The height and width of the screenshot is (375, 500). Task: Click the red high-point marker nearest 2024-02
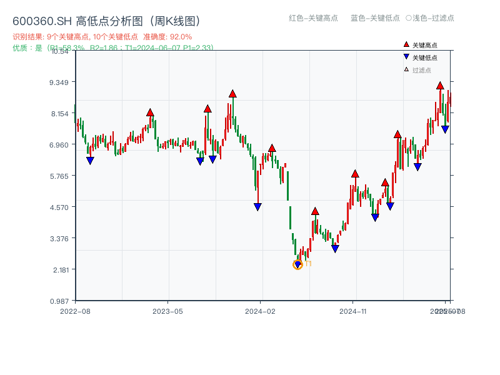pyautogui.click(x=272, y=148)
